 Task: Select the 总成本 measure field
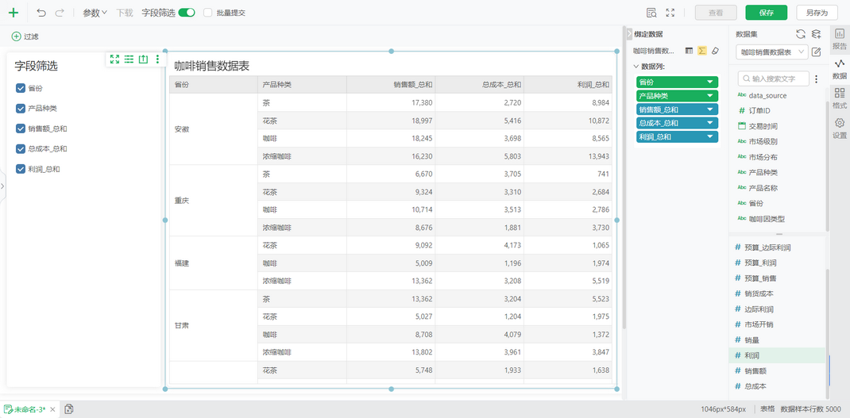tap(777, 386)
